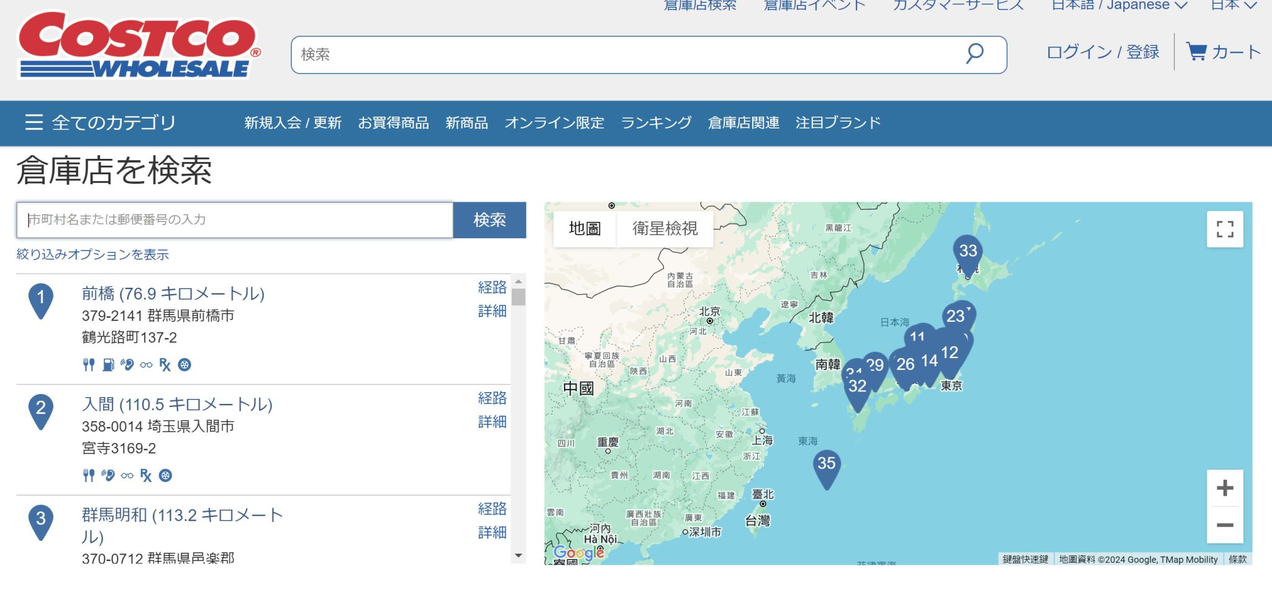
Task: Click the store list scrollbar down arrow
Action: 519,556
